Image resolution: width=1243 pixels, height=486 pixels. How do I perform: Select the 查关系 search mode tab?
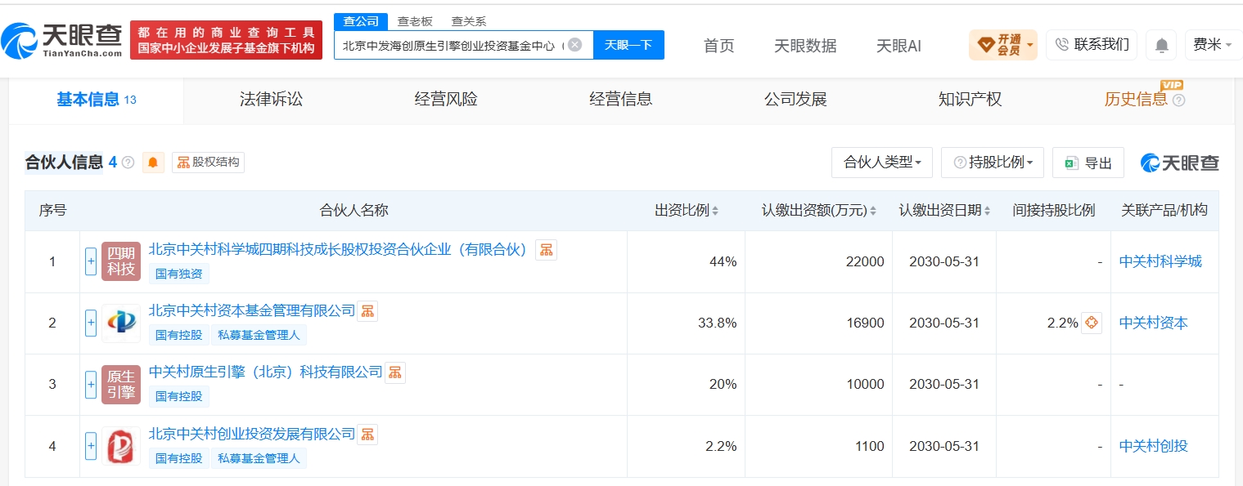click(469, 21)
